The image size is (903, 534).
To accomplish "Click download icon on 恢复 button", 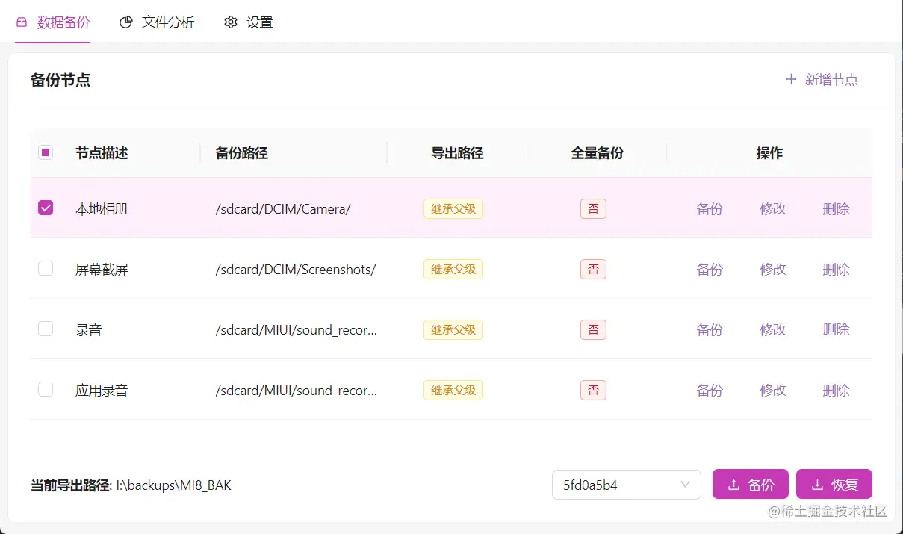I will (x=817, y=485).
